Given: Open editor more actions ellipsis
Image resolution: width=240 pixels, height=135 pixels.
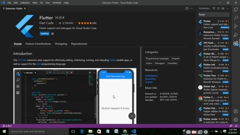Looking at the screenshot, I should [191, 8].
